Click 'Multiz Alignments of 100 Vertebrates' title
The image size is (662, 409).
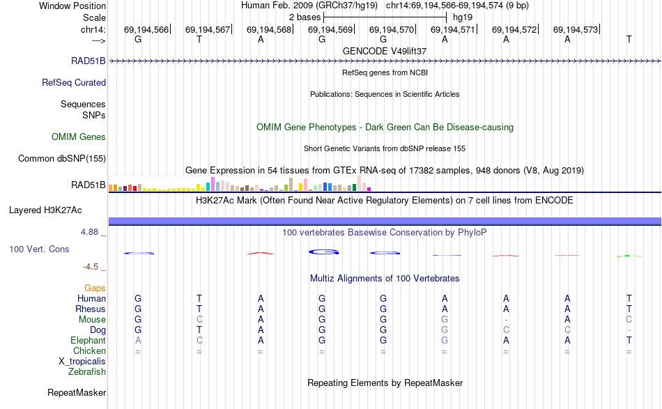point(385,279)
